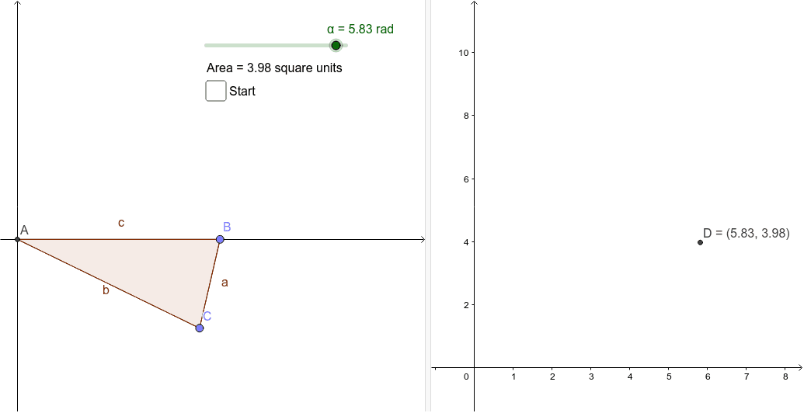Select point B on the x-axis
The width and height of the screenshot is (804, 413).
pyautogui.click(x=220, y=239)
